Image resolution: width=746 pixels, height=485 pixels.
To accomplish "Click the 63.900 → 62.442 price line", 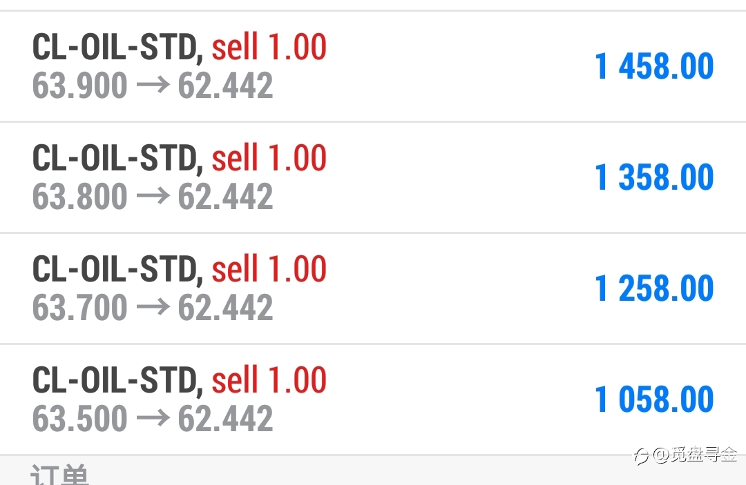I will coord(153,86).
